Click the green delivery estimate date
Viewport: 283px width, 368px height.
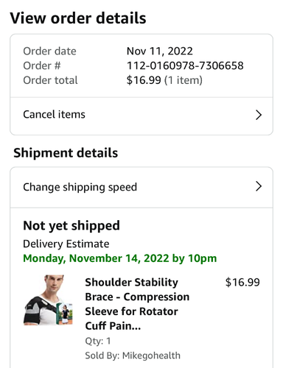tap(120, 258)
